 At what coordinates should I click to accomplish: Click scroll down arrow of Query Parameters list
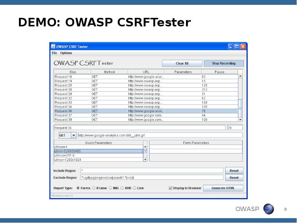pyautogui.click(x=145, y=159)
